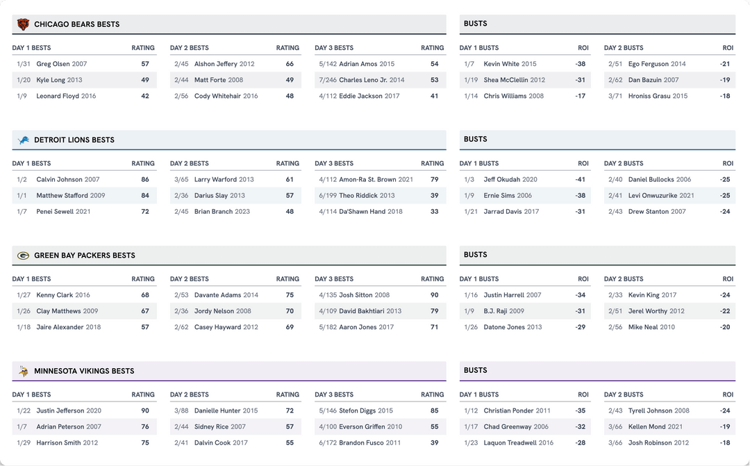Click the Detroit Lions logo icon
The width and height of the screenshot is (750, 466).
[x=23, y=140]
